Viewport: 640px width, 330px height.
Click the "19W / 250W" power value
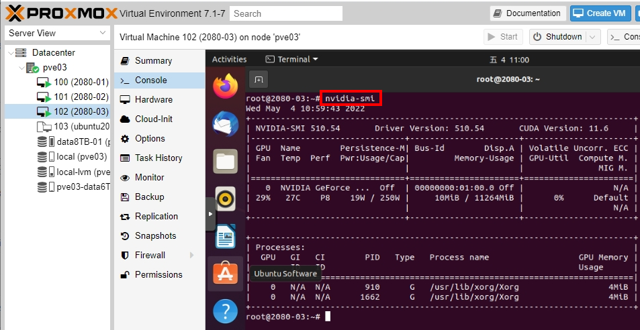[x=375, y=198]
